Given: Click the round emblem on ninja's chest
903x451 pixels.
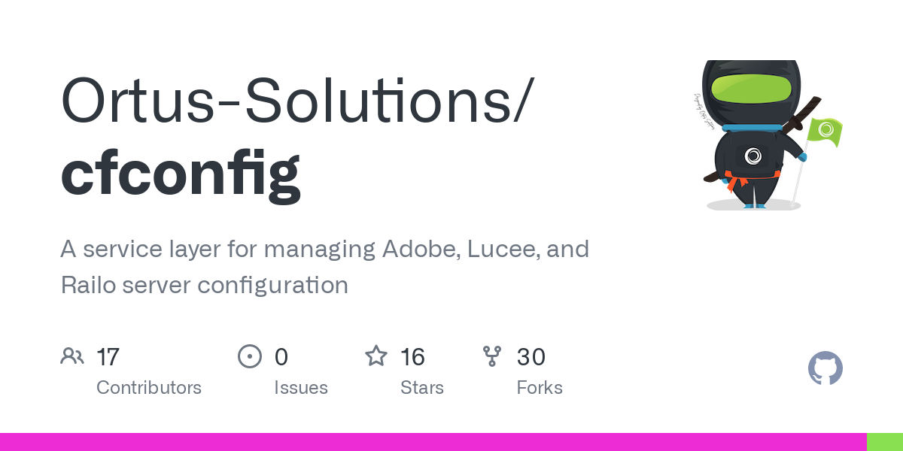Looking at the screenshot, I should [753, 156].
